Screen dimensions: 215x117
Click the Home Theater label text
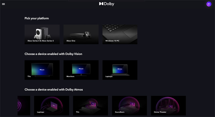(160, 112)
